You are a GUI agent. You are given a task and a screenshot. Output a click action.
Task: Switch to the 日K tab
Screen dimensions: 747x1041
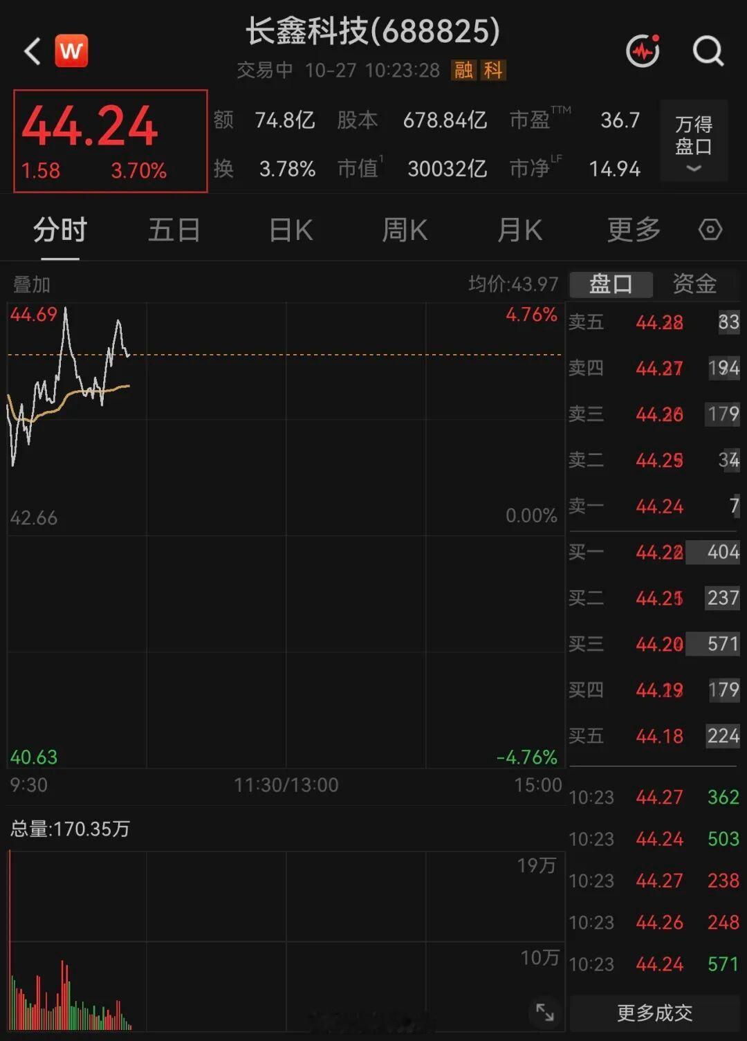pyautogui.click(x=290, y=230)
